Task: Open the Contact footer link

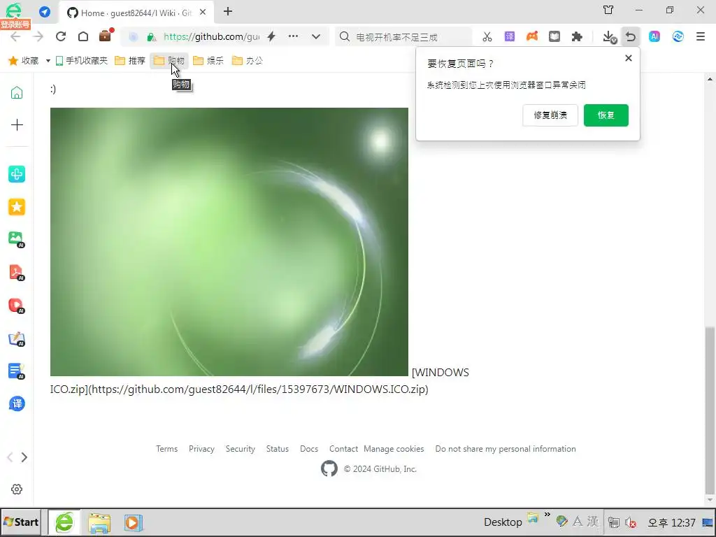Action: tap(343, 449)
